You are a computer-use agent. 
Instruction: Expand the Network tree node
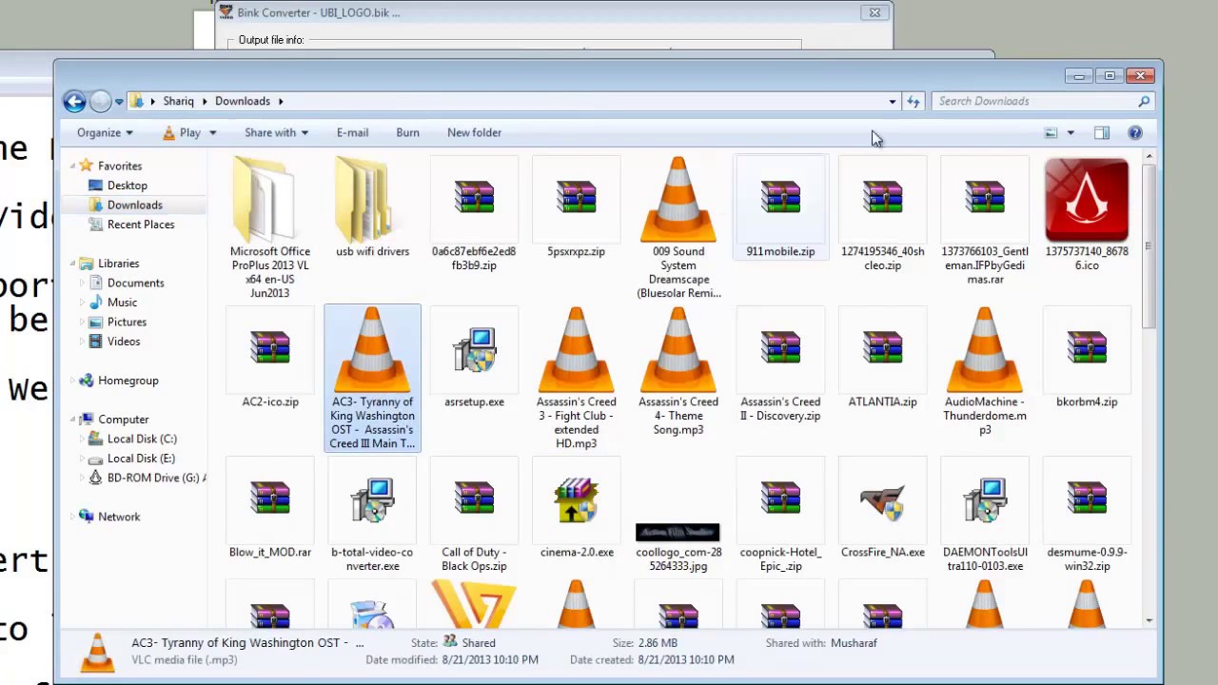[x=73, y=517]
